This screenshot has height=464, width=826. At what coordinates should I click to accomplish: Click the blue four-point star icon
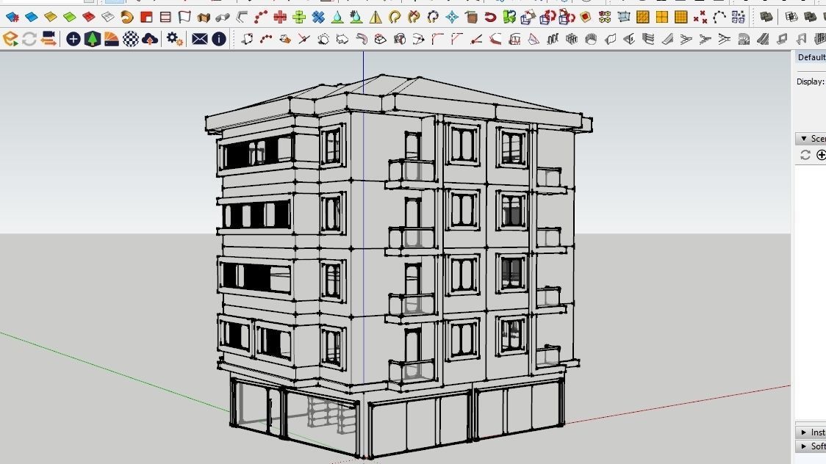(452, 18)
